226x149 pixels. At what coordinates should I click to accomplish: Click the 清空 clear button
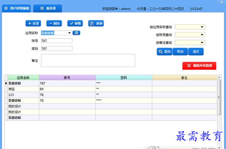pos(196,52)
